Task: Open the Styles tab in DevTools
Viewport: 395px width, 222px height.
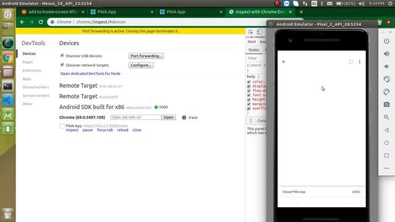Action: tap(254, 50)
